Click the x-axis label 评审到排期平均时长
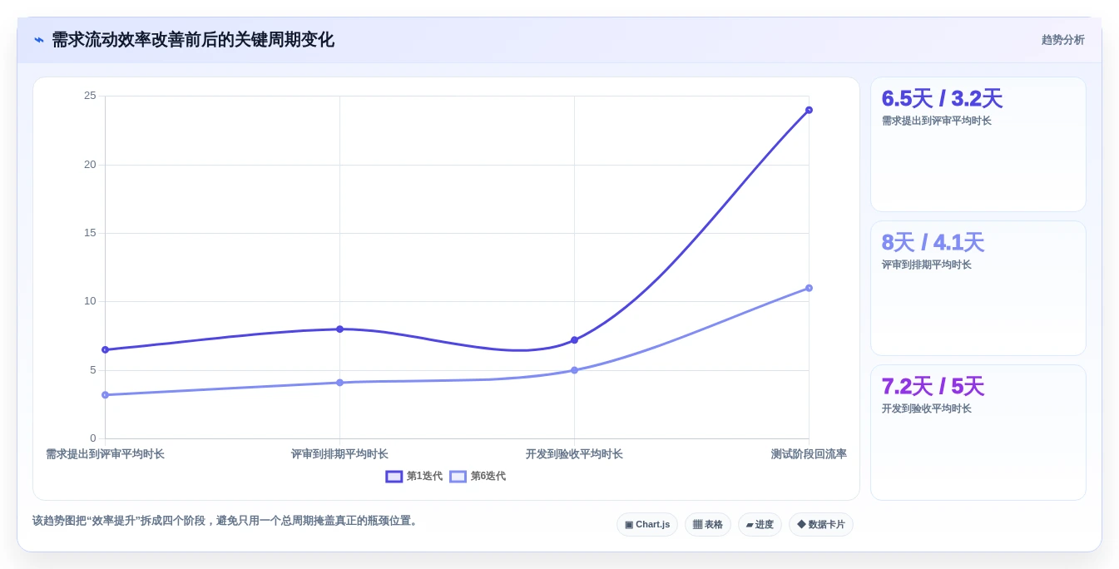Screen dimensions: 1119x569 point(339,454)
